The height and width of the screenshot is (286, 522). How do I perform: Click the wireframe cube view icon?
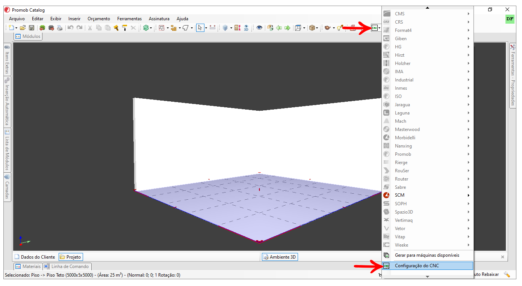298,28
